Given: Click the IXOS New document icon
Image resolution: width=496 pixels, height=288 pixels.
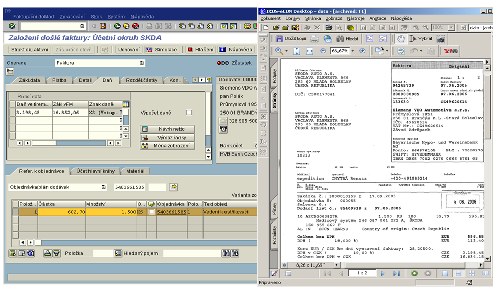Looking at the screenshot, I should pos(266,27).
